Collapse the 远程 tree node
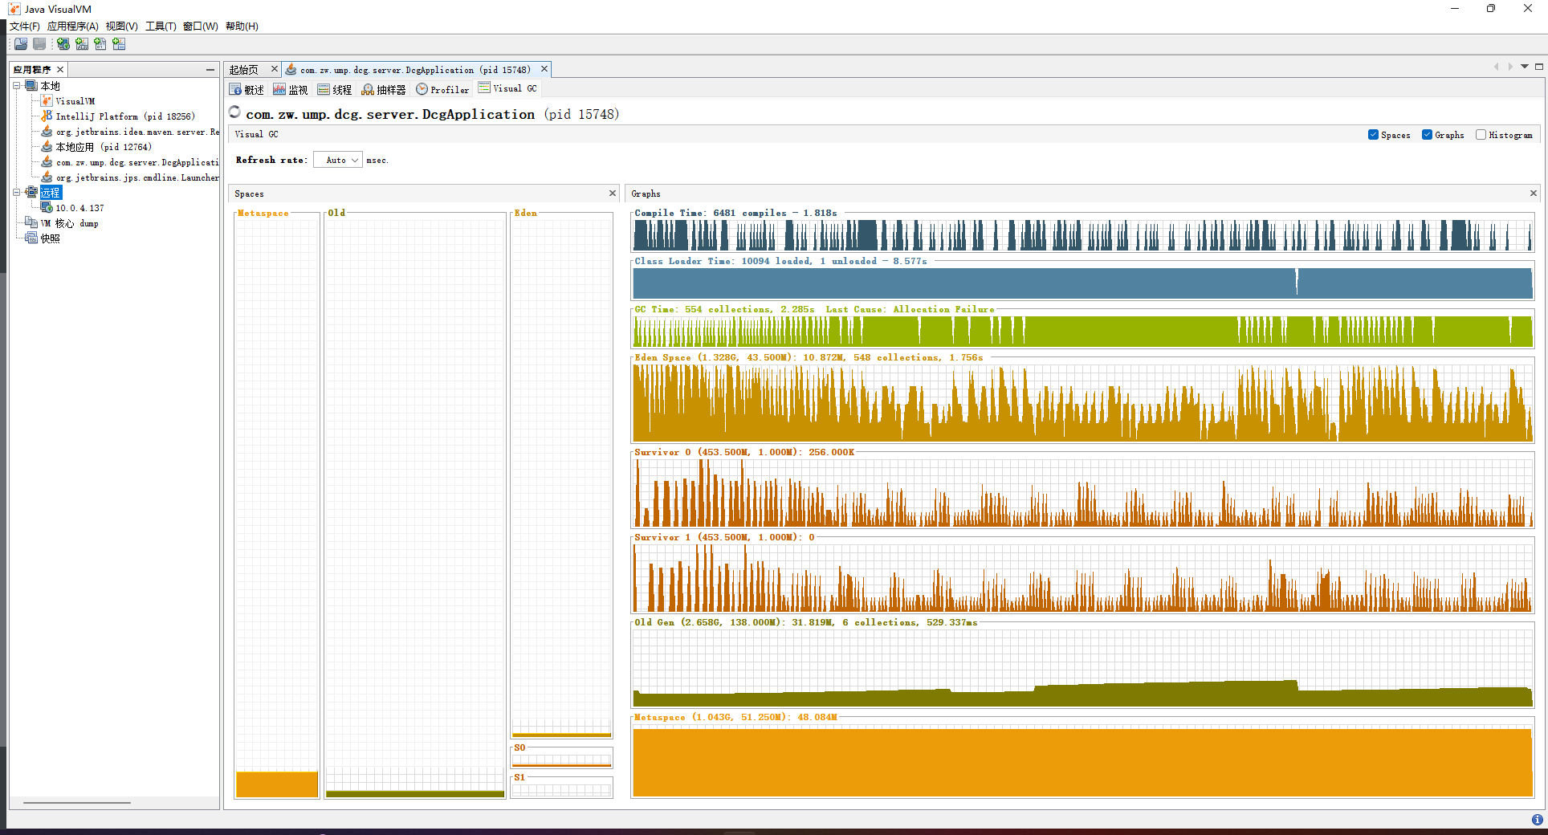The image size is (1548, 835). pyautogui.click(x=16, y=193)
